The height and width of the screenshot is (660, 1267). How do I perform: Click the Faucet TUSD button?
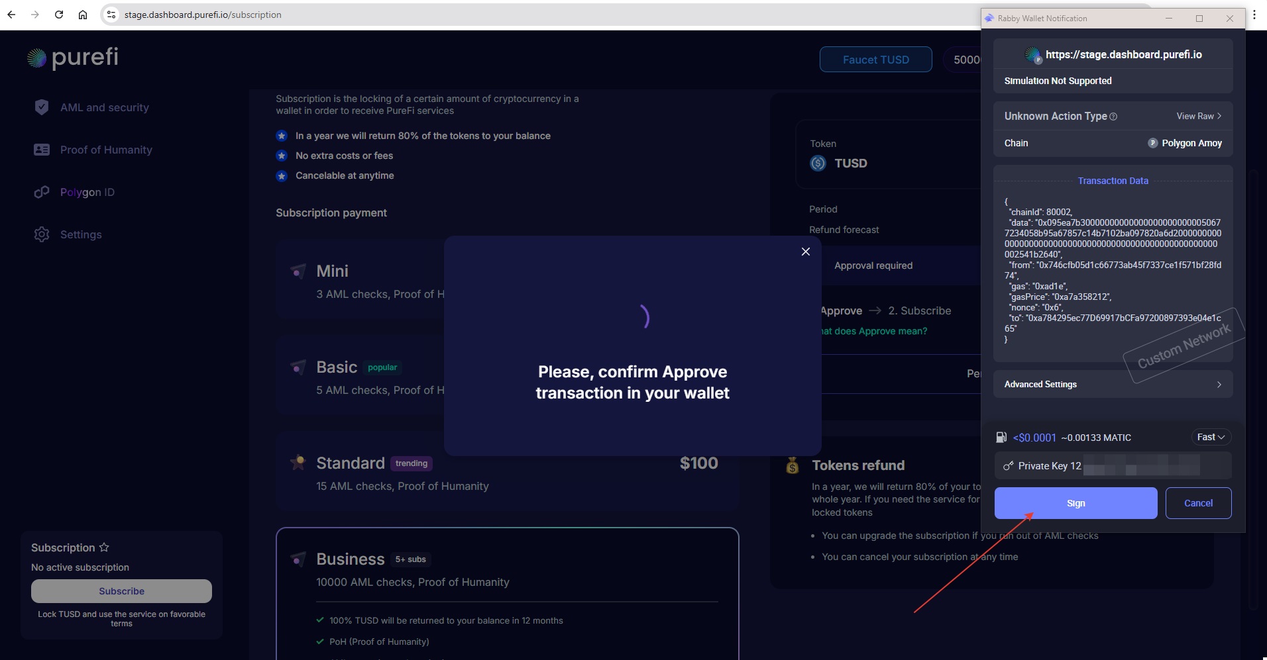point(875,60)
